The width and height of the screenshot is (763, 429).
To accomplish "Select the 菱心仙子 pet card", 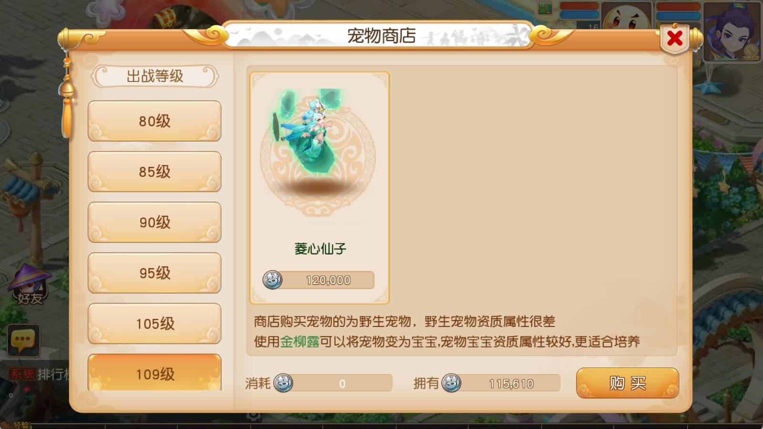I will [320, 188].
